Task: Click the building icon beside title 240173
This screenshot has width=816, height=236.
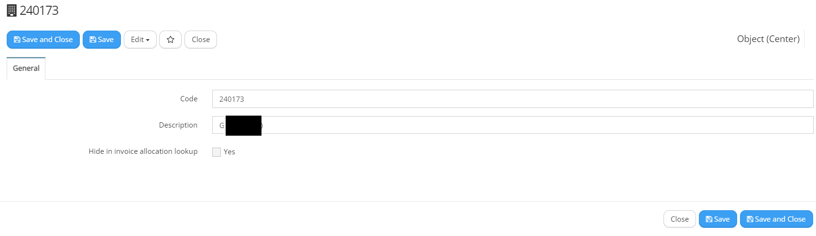Action: point(12,11)
